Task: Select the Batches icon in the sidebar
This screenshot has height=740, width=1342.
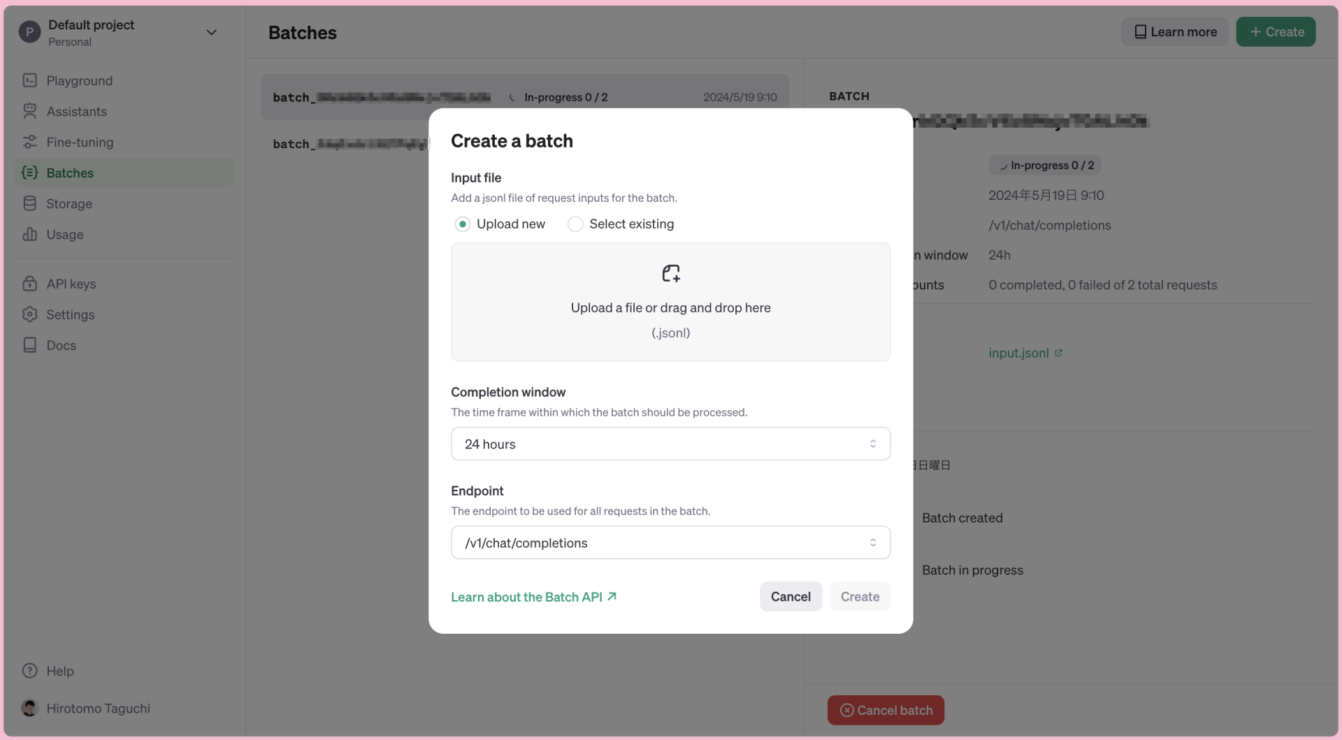Action: [29, 173]
